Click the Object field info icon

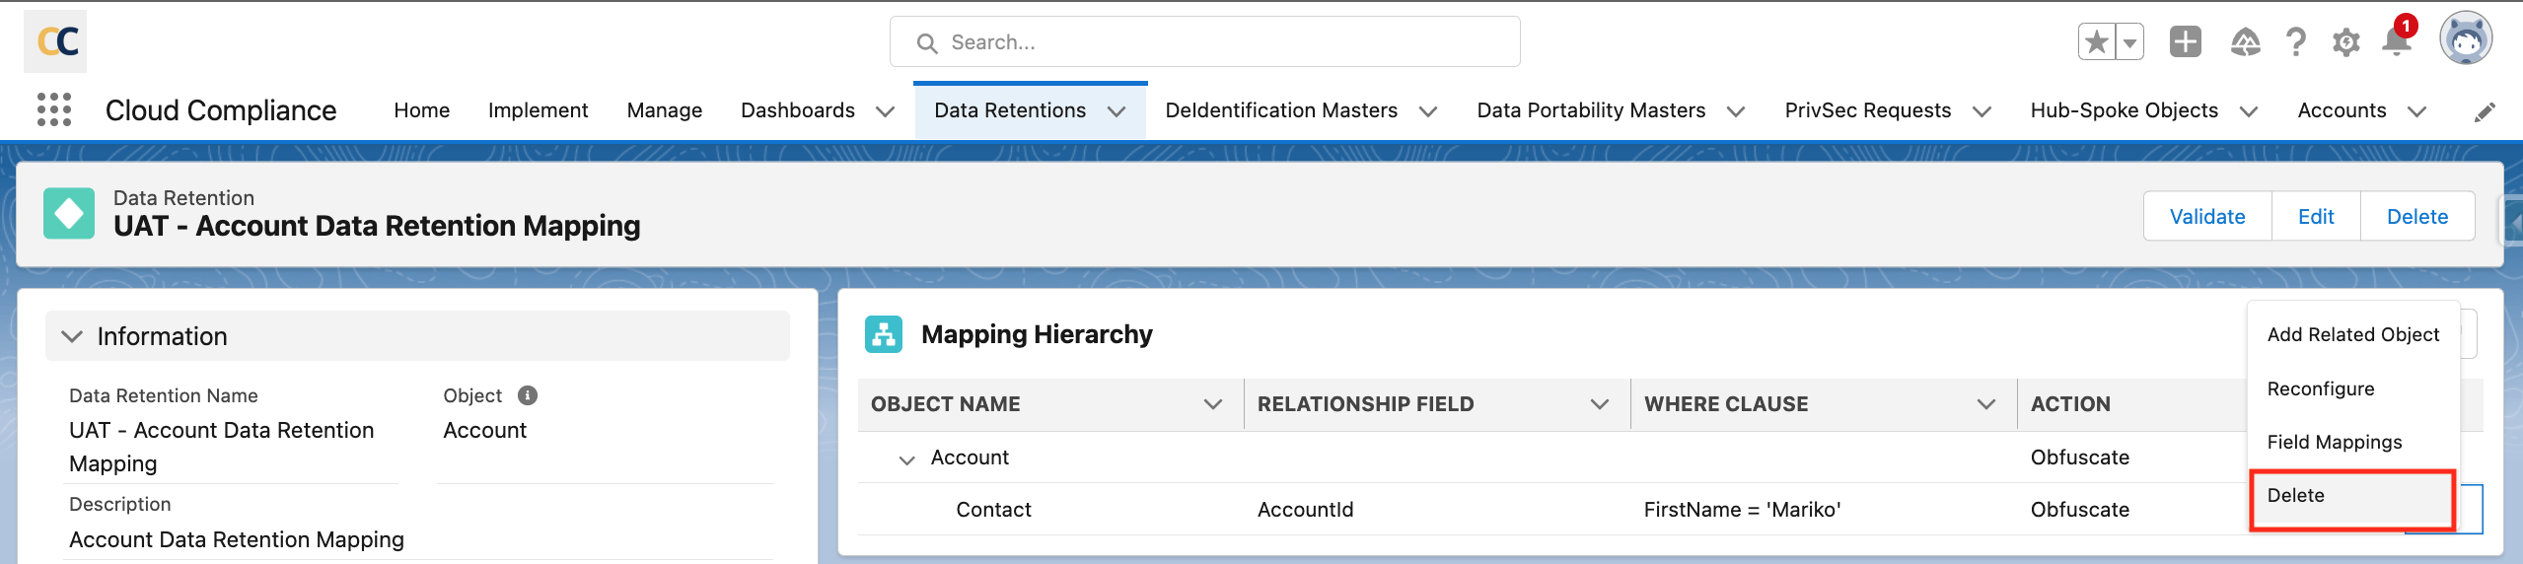[528, 395]
